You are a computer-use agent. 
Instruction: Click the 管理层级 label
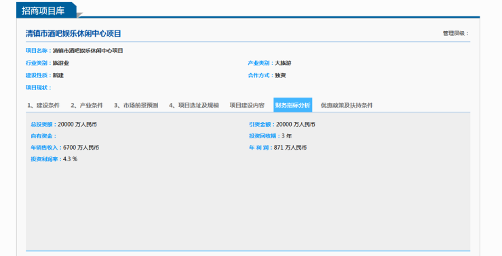pyautogui.click(x=456, y=33)
